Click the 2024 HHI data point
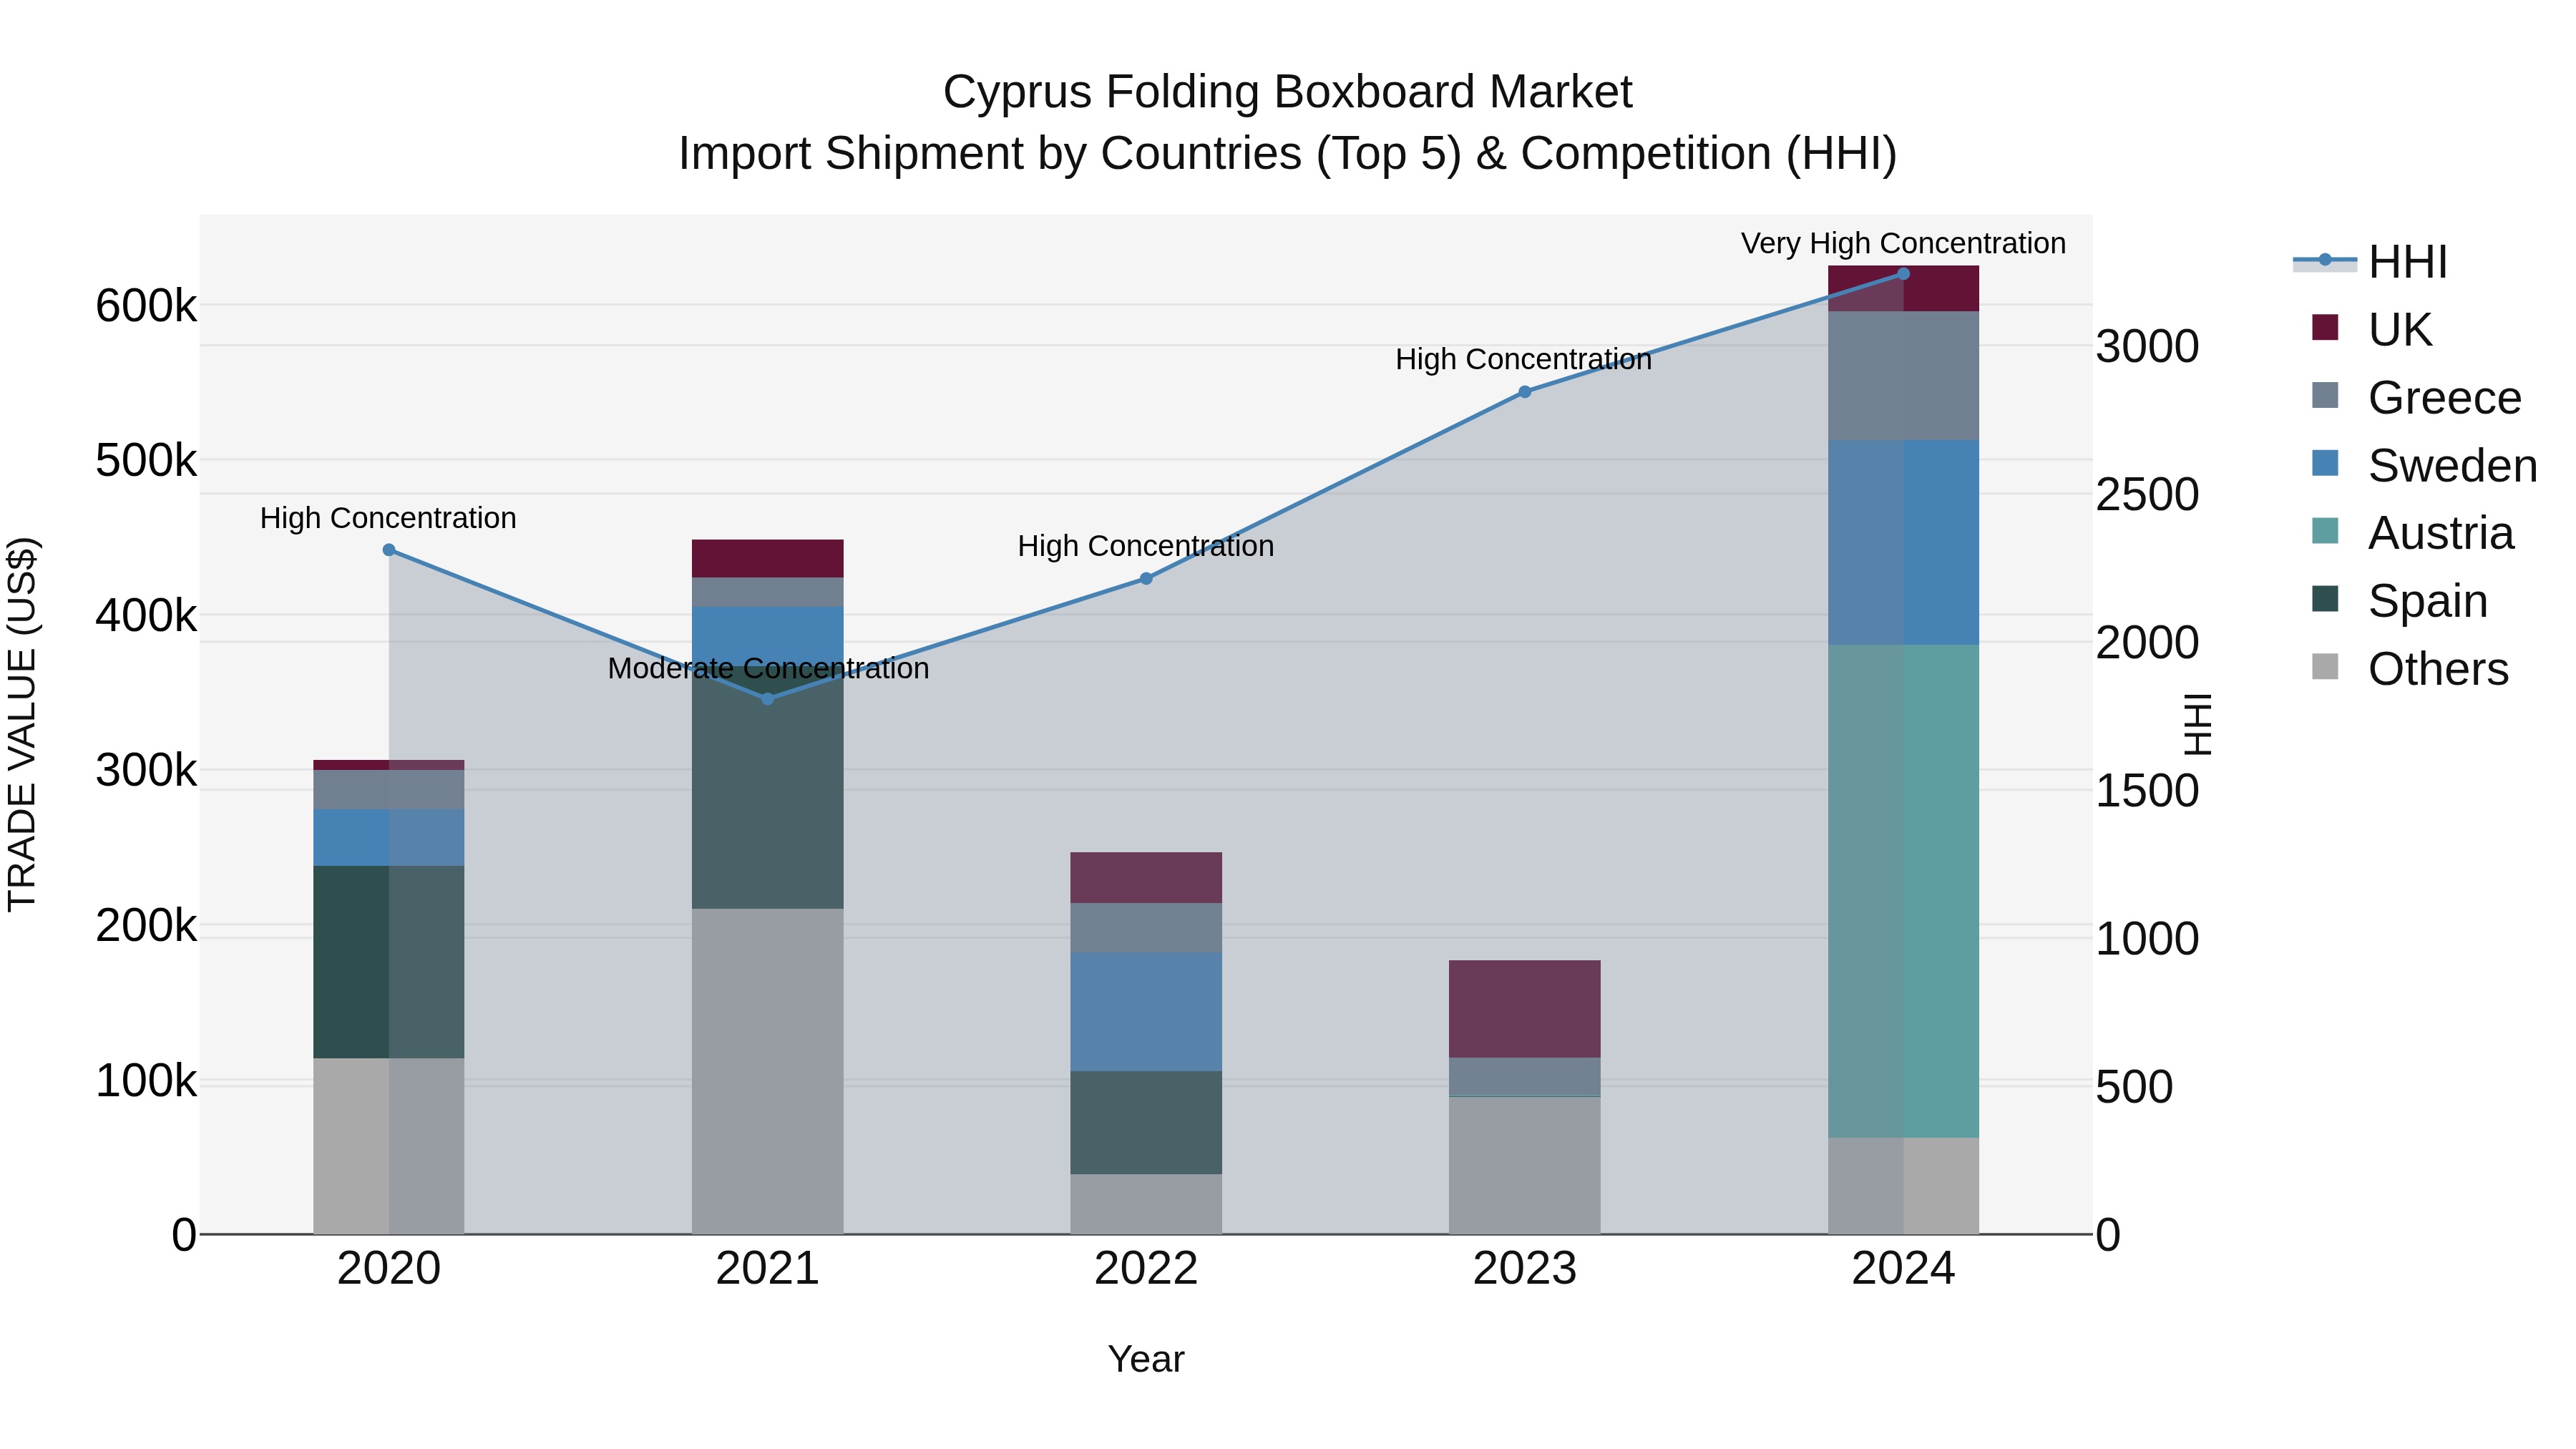Viewport: 2576px width, 1449px height. tap(1904, 274)
